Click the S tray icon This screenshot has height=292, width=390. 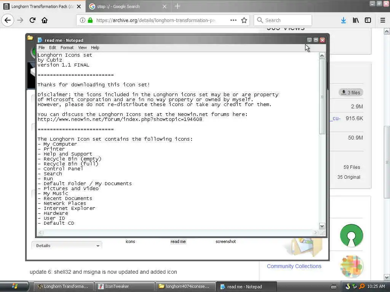click(348, 286)
